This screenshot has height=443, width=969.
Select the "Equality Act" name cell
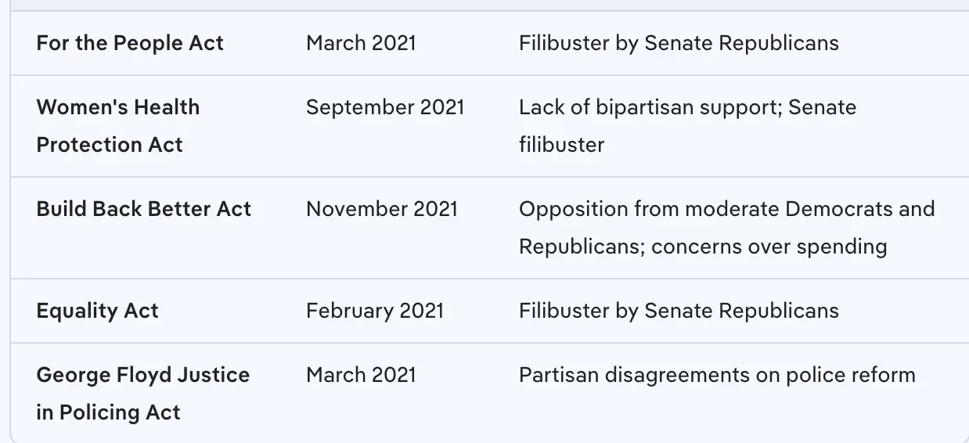click(x=97, y=311)
